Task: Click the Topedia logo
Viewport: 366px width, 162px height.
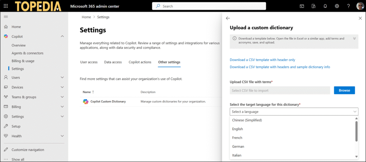Action: [38, 6]
